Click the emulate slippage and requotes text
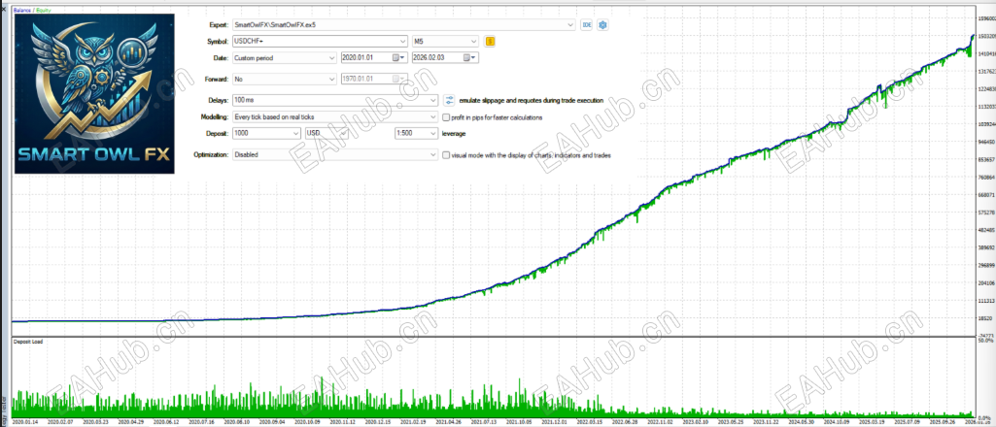 (x=531, y=100)
